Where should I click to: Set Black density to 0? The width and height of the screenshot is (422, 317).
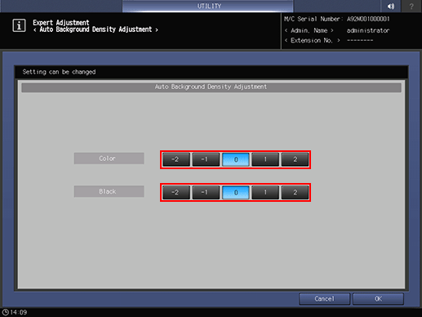point(236,193)
